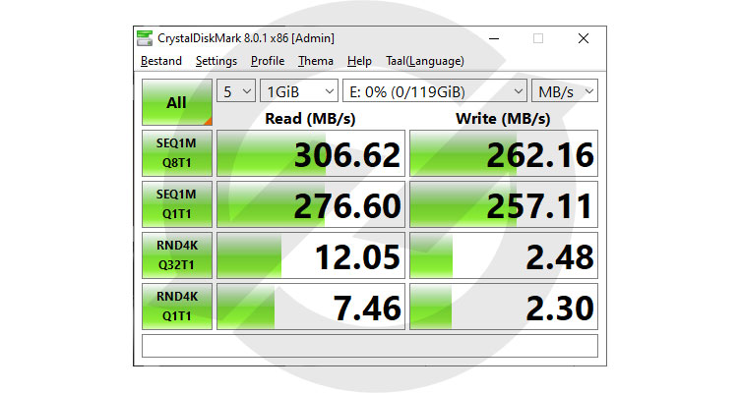Click the 276.60 read result

[x=311, y=204]
